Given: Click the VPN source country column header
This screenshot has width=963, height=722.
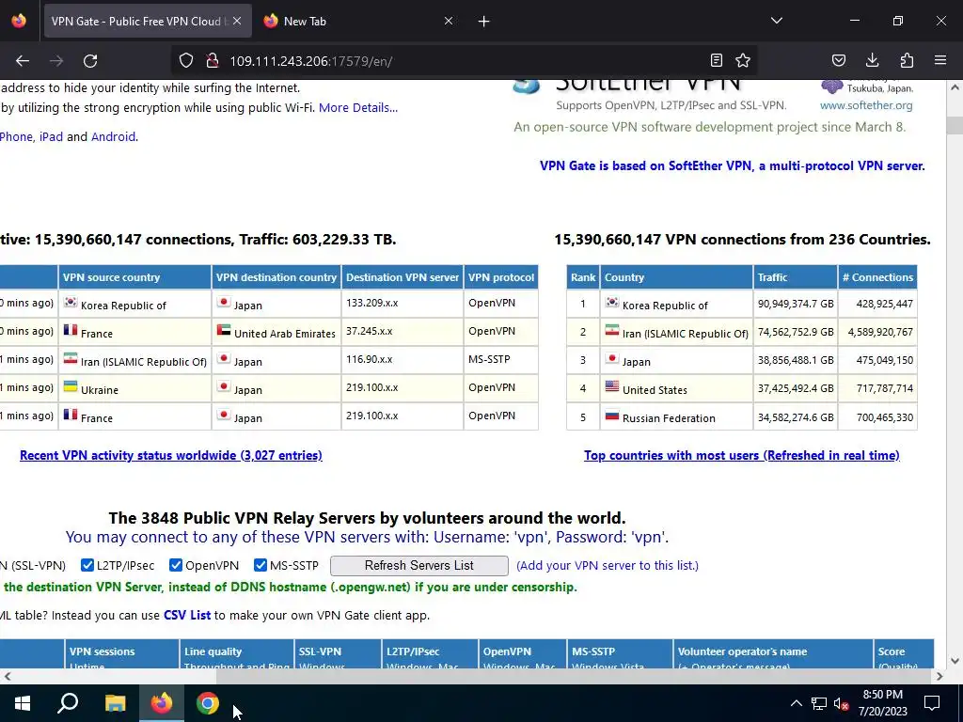Looking at the screenshot, I should (134, 277).
